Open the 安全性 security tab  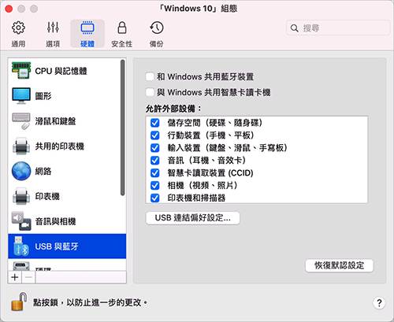pyautogui.click(x=122, y=34)
